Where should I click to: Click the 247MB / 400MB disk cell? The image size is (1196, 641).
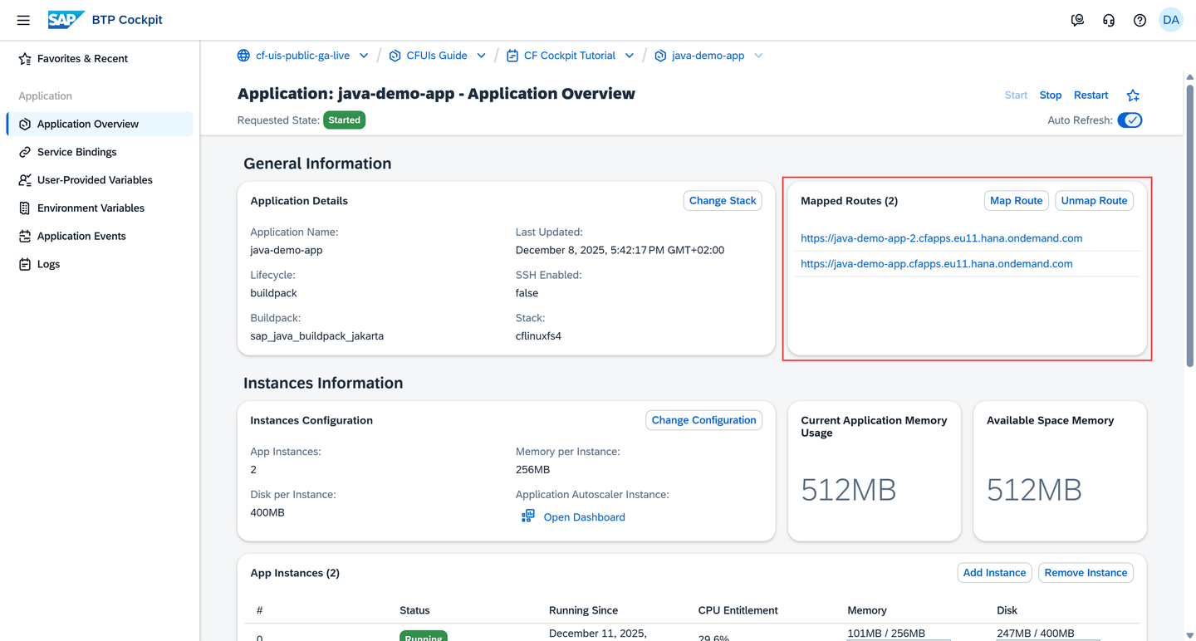coord(1036,634)
